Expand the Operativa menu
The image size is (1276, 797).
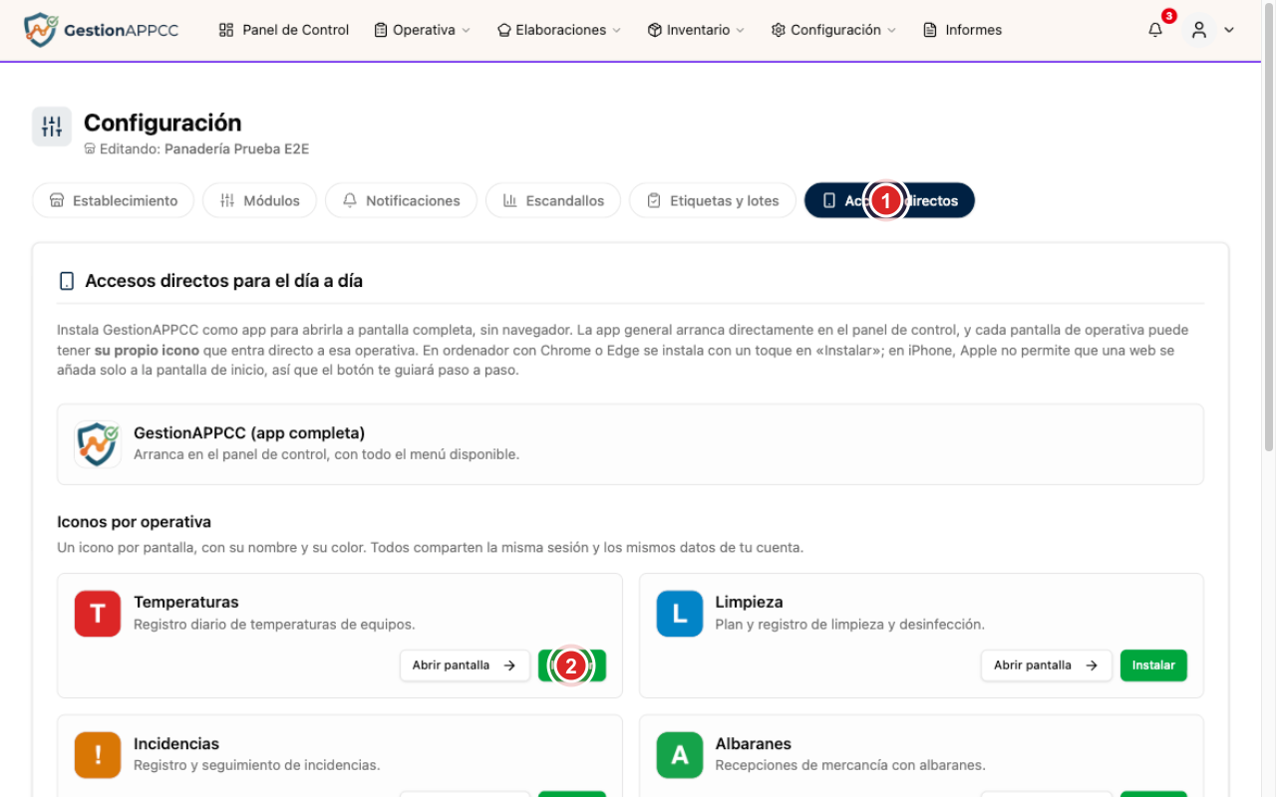(422, 30)
